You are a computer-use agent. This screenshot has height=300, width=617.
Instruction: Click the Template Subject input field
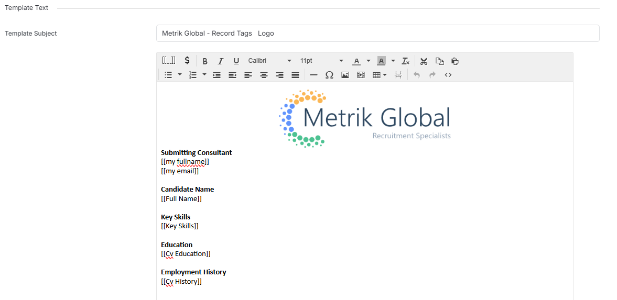378,34
